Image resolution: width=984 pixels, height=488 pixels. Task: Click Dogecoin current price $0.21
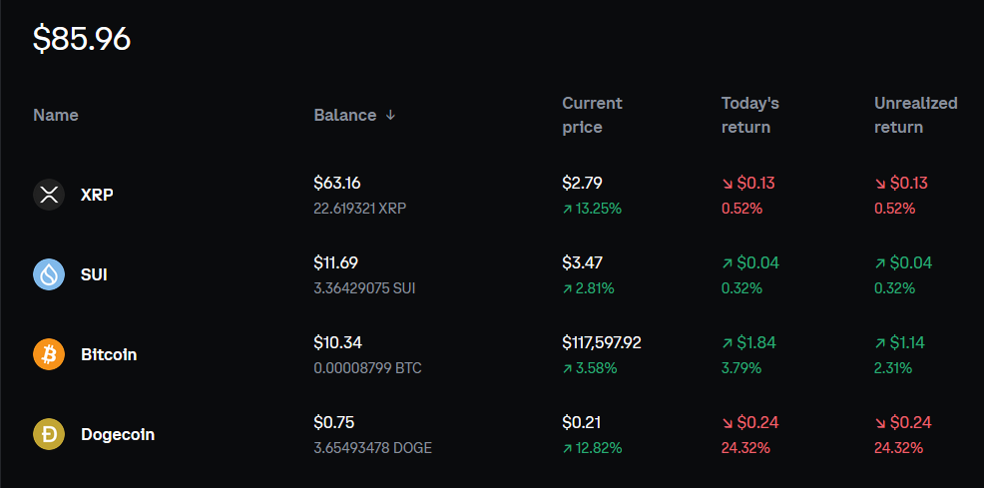pos(581,423)
